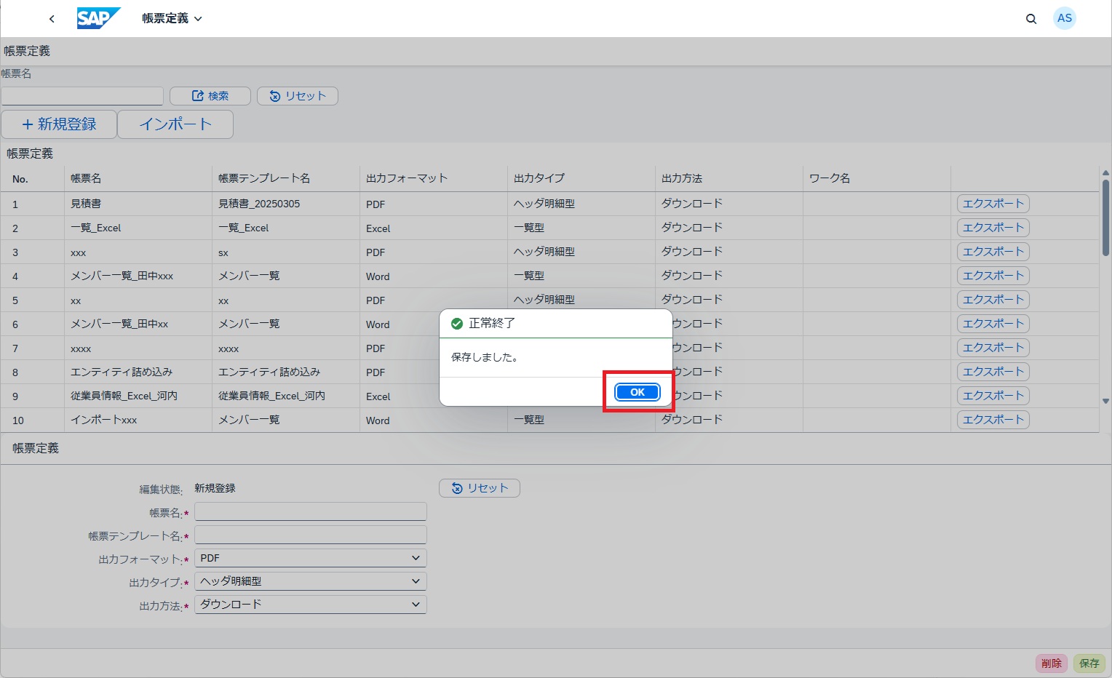Screen dimensions: 1112x678
Task: Click the 新規登録 plus button
Action: [x=59, y=124]
